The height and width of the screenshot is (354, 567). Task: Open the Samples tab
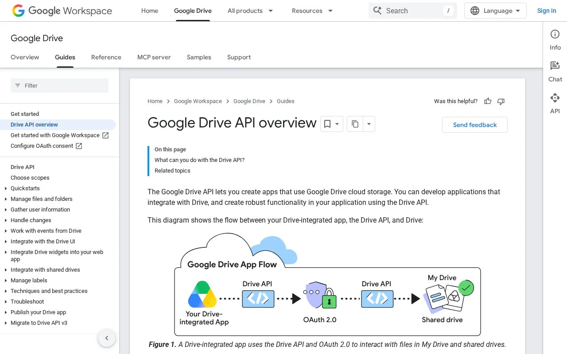[199, 57]
